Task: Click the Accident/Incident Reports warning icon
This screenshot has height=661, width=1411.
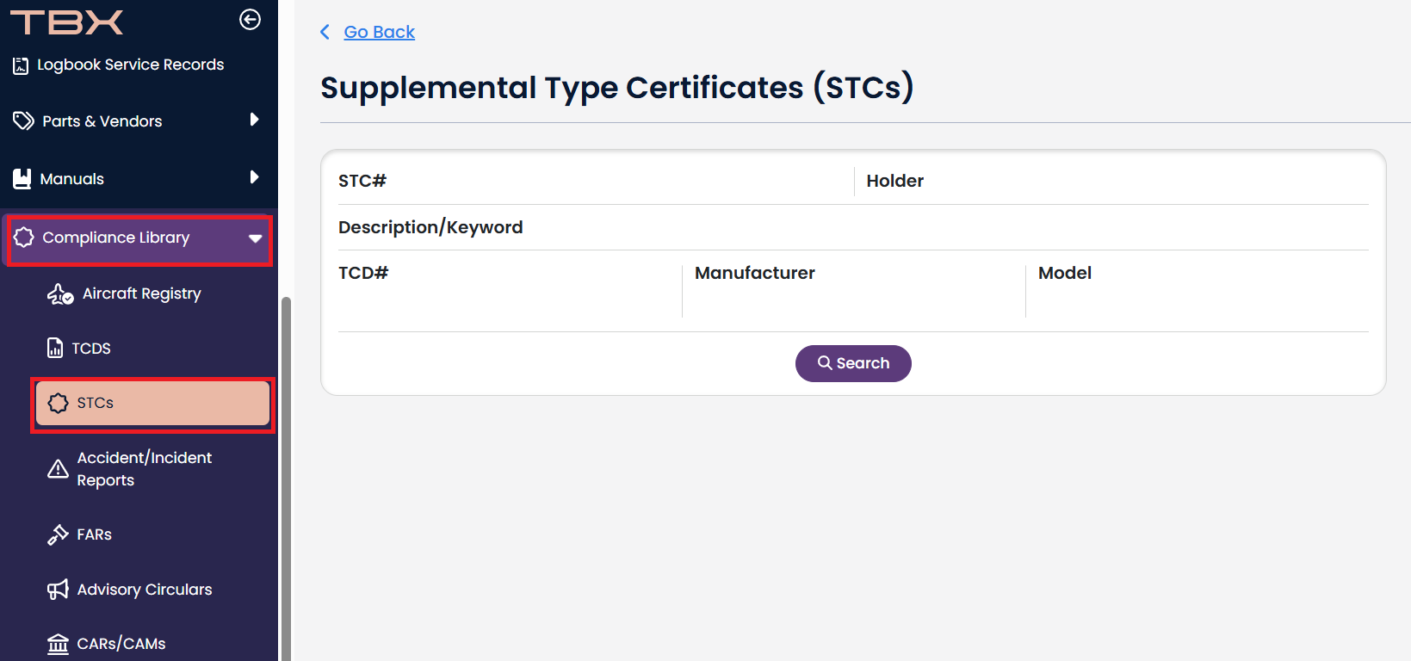Action: pyautogui.click(x=57, y=468)
